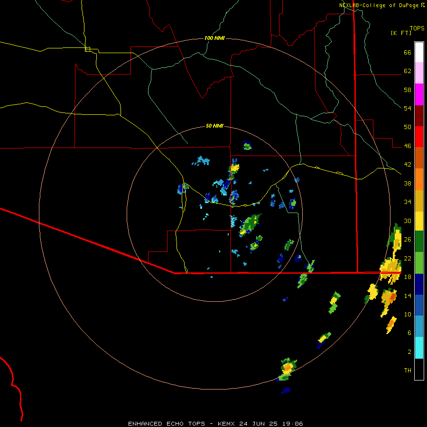Click the white swatch in the tops legend
The height and width of the screenshot is (427, 427).
point(419,52)
